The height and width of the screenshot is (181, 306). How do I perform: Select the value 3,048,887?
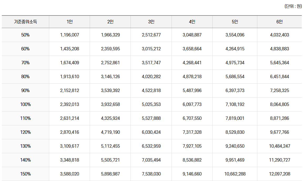pos(192,35)
